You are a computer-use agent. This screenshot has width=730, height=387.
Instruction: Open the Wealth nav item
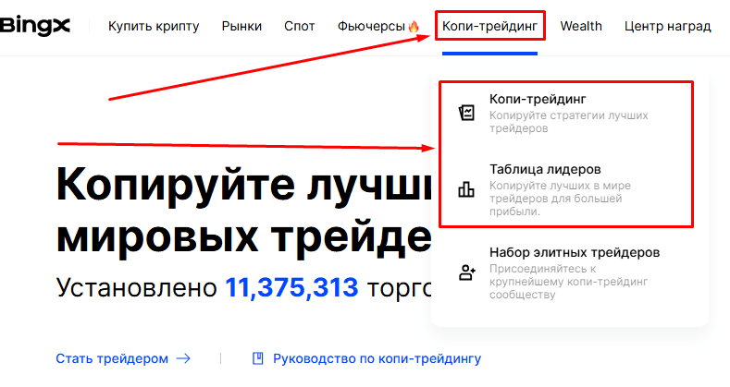tap(581, 27)
